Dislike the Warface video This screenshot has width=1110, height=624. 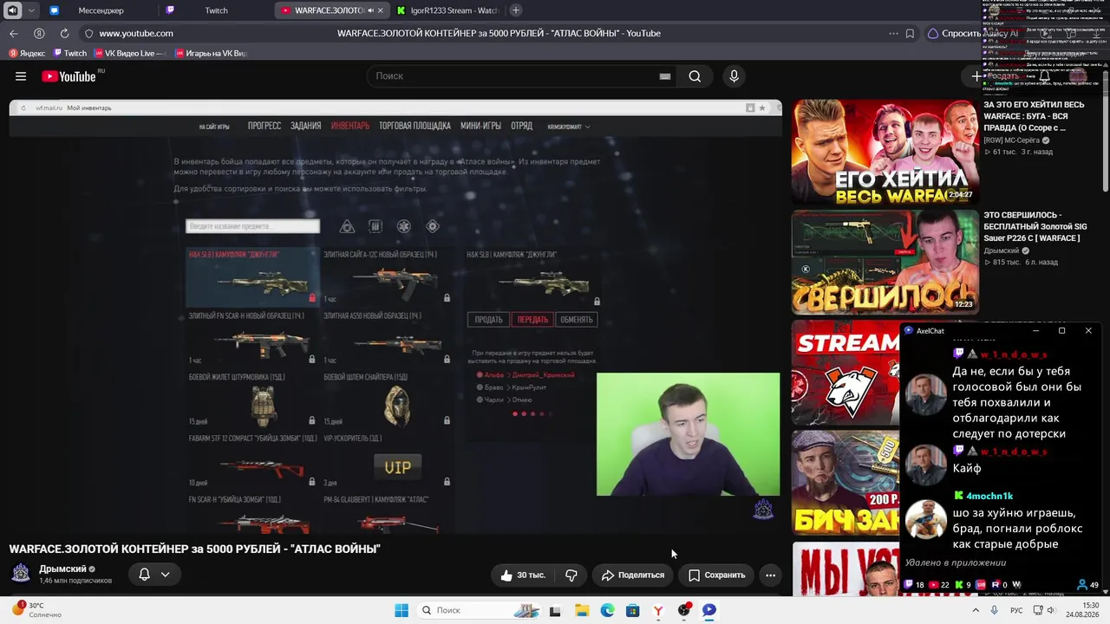coord(571,575)
